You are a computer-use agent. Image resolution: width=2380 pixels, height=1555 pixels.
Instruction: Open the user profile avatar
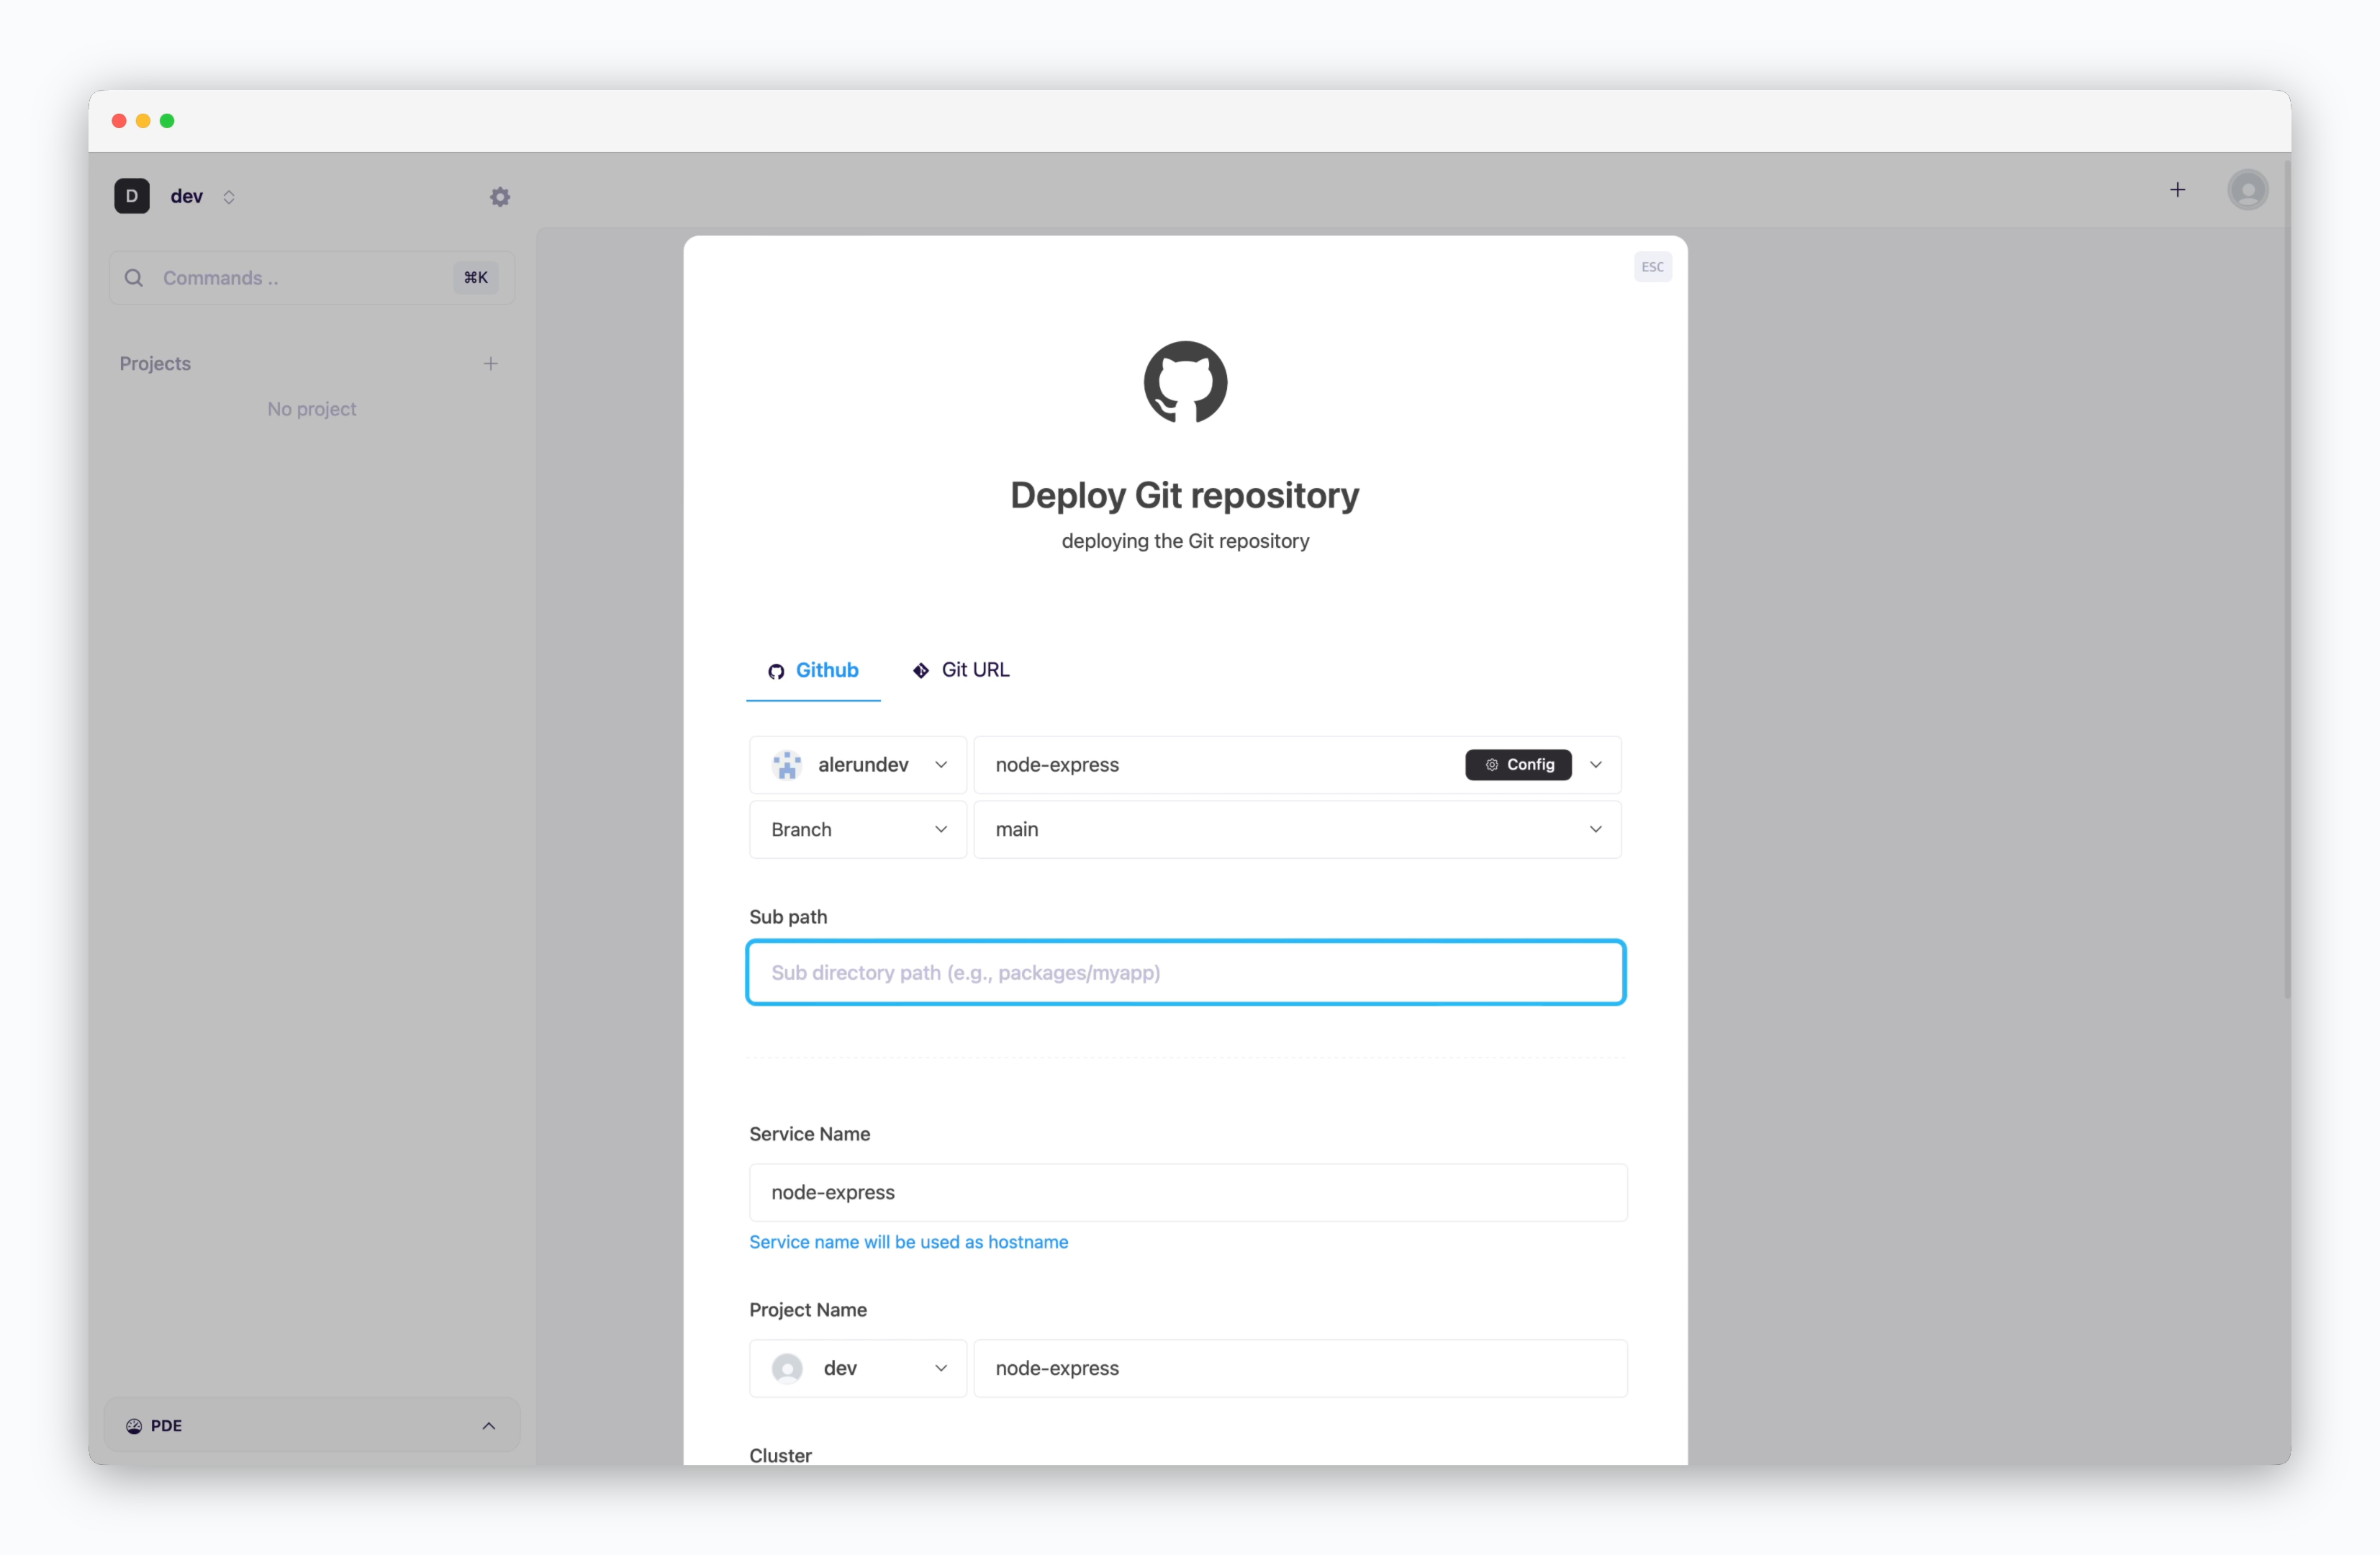(2248, 190)
